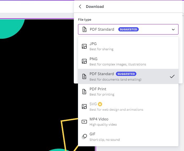Click 'Best for documents (and emailing)' text
Viewport: 184px width, 151px height.
[x=115, y=80]
